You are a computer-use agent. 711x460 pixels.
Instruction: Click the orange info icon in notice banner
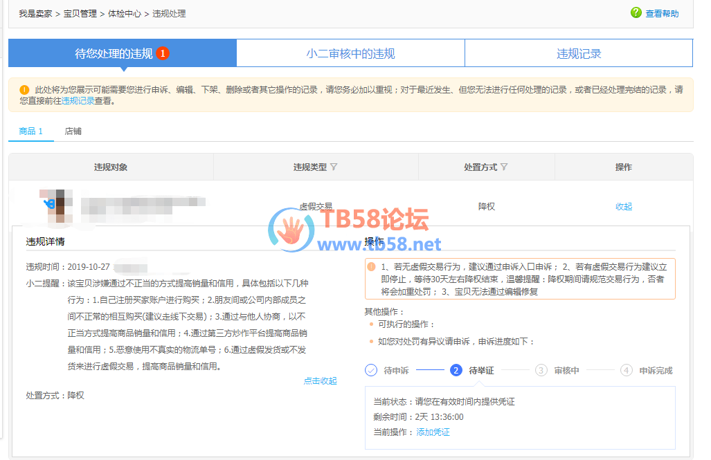(24, 90)
